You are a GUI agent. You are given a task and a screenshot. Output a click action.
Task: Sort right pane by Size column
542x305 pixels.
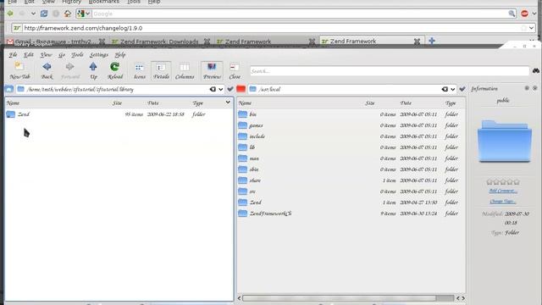(x=370, y=103)
